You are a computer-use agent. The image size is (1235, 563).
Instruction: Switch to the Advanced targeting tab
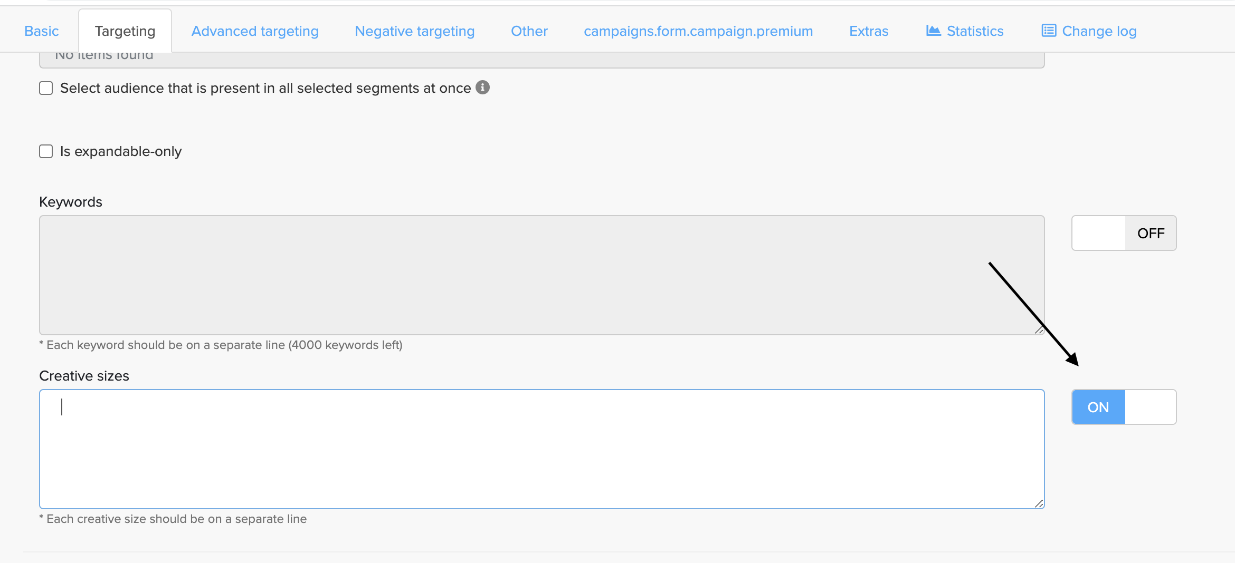pos(255,31)
